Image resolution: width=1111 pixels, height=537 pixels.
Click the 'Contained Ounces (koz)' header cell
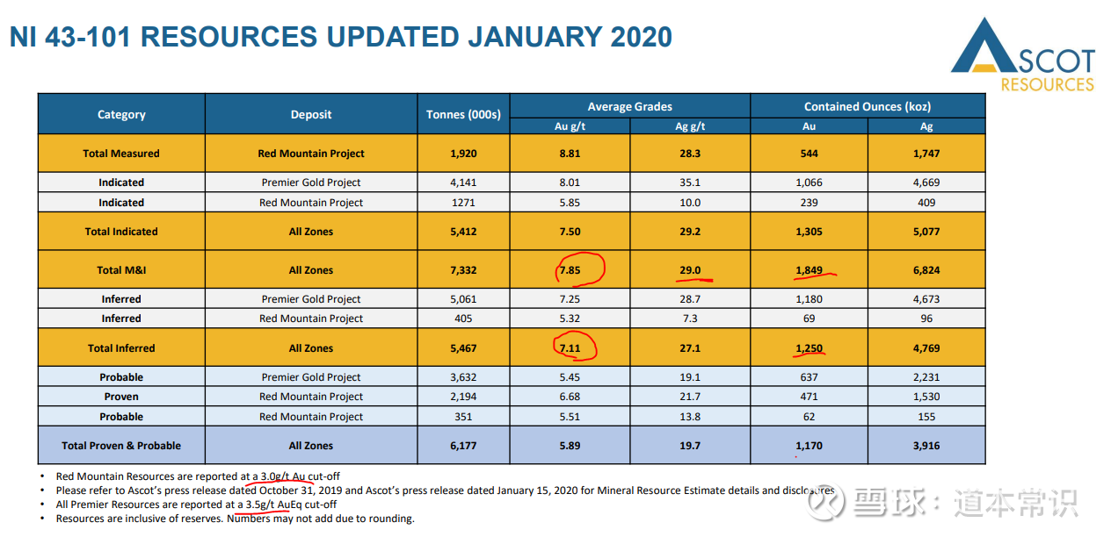pos(868,106)
